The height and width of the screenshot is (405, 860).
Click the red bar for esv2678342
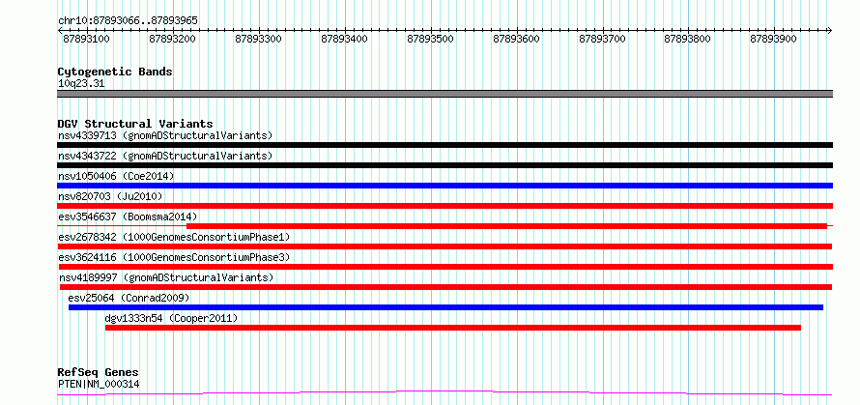(444, 246)
